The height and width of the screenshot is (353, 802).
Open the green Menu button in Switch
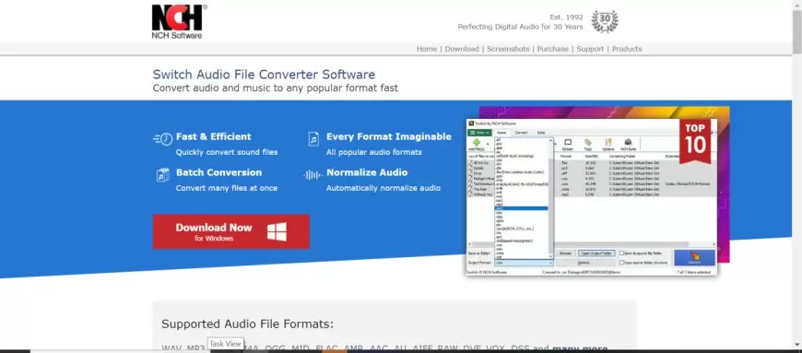point(479,133)
